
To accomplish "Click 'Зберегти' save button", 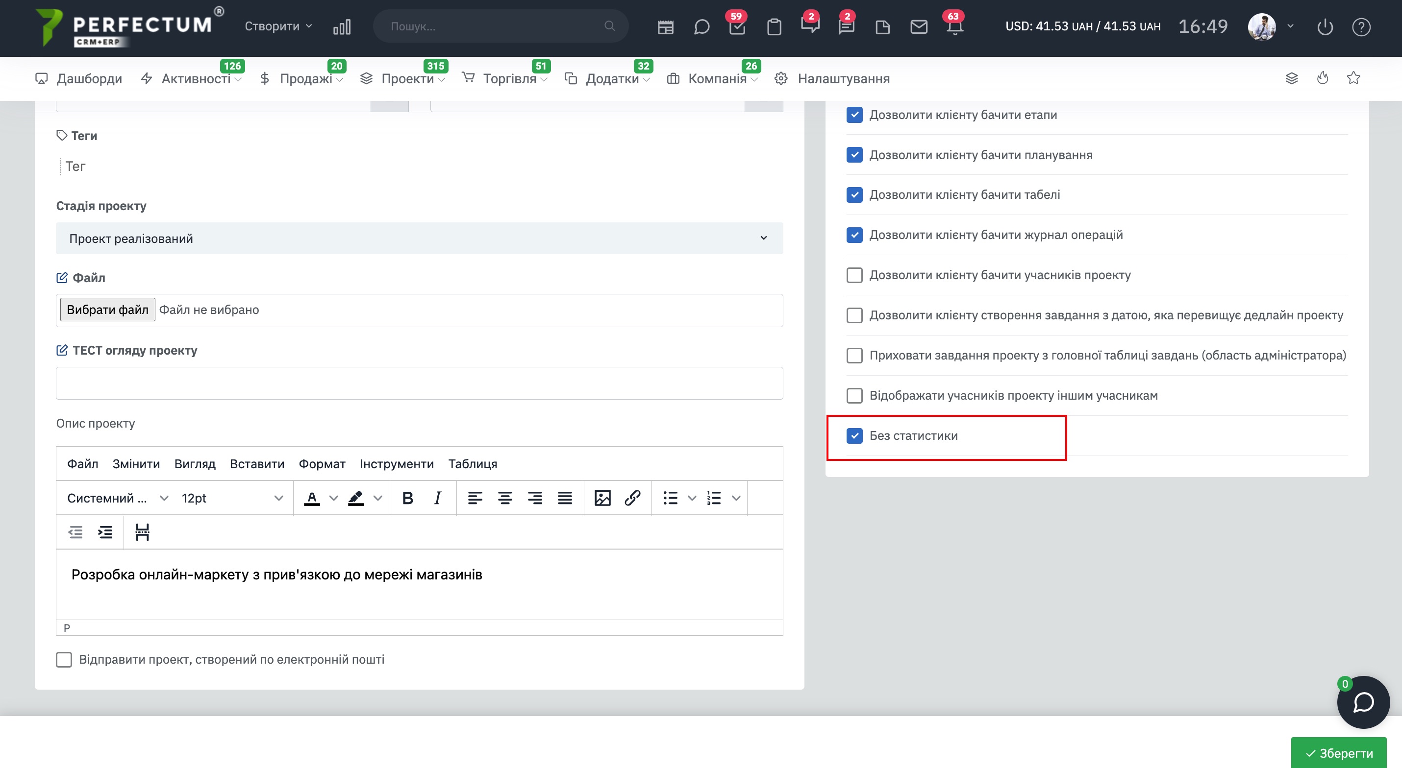I will point(1338,753).
